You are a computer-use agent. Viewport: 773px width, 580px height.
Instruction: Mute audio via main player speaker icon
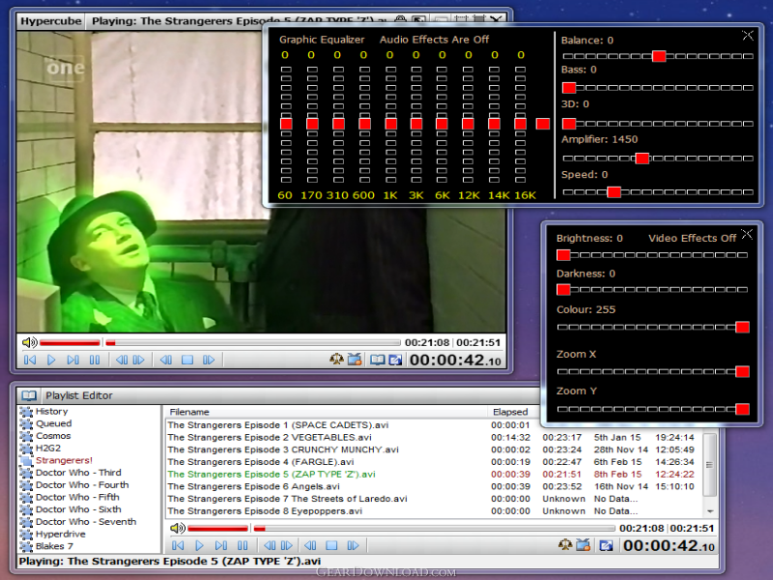pyautogui.click(x=29, y=342)
